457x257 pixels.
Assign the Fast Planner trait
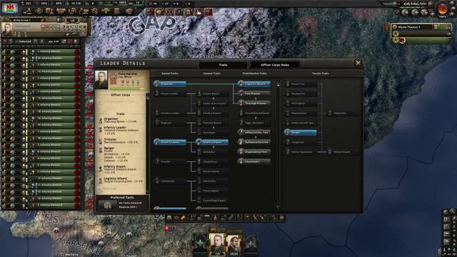click(254, 94)
